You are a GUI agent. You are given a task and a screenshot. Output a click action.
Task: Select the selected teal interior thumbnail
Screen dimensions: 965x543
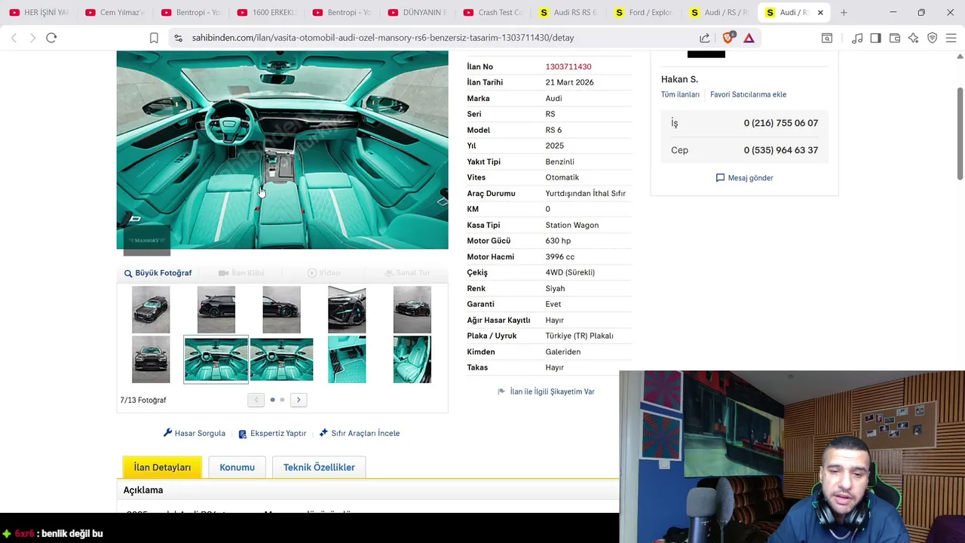pos(216,360)
